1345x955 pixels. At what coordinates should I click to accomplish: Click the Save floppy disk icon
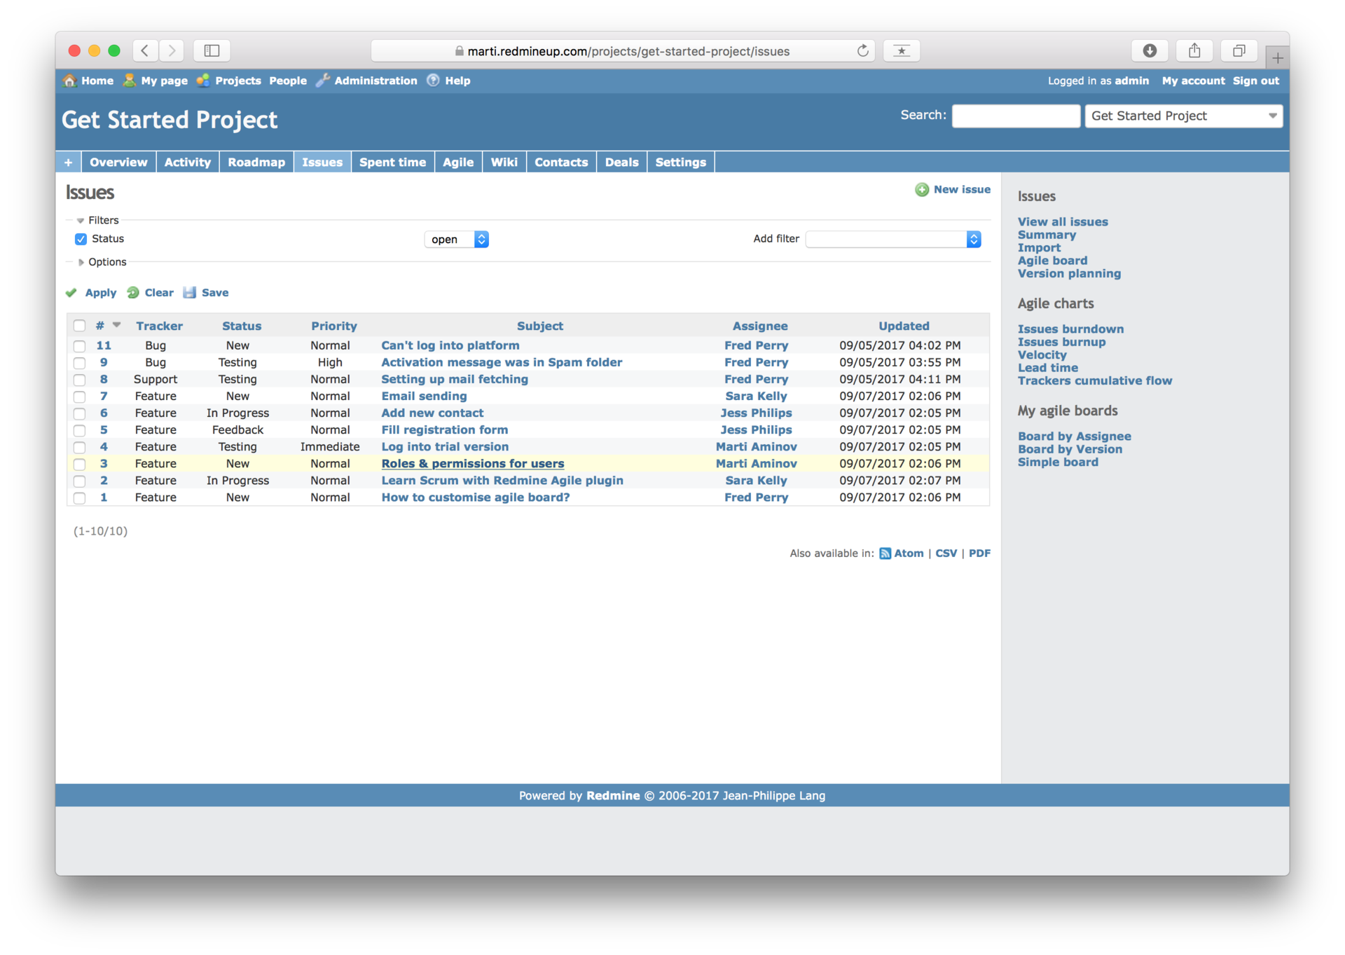tap(189, 293)
